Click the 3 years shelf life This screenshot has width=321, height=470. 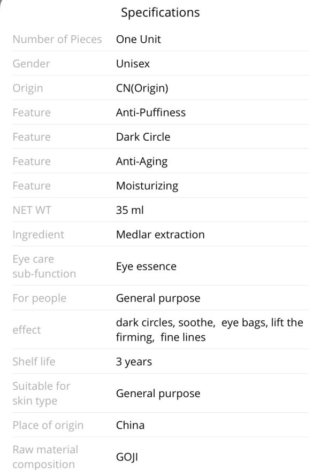[x=134, y=362]
